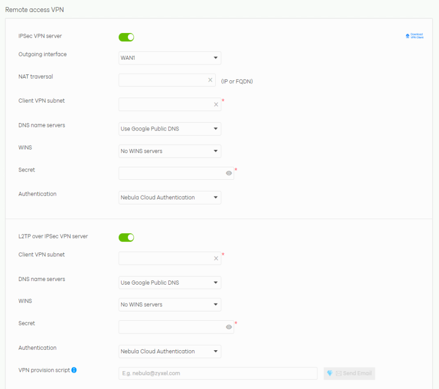
Task: Clear the NAT traversal field with X icon
Action: point(210,80)
